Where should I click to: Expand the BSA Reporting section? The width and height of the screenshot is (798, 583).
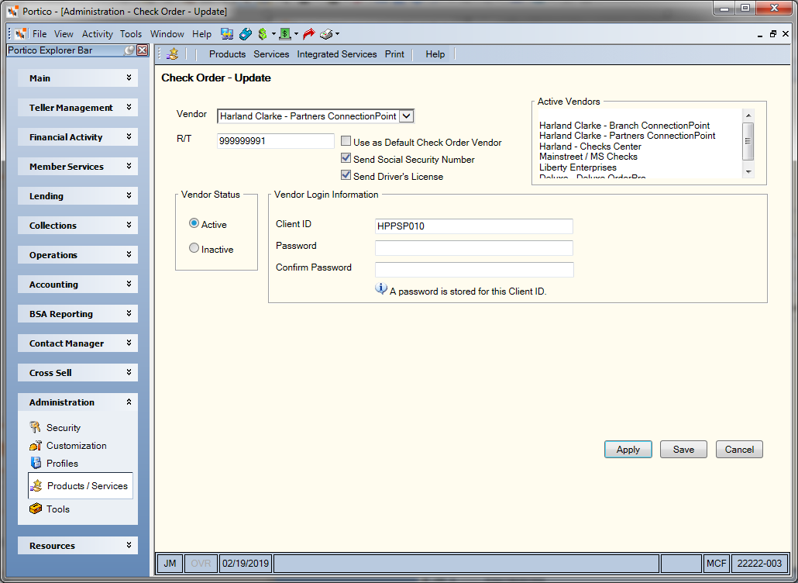click(78, 314)
